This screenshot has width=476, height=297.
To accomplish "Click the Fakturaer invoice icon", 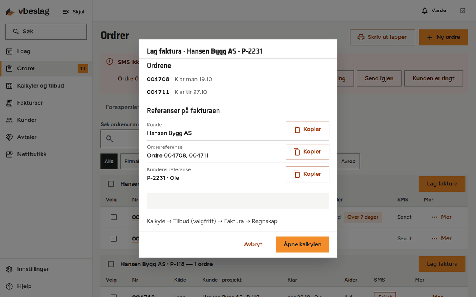I will 10,103.
